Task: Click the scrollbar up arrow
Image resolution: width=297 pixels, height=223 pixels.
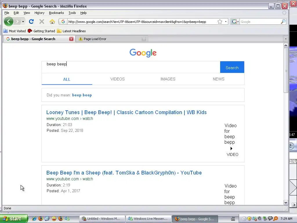Action: point(286,45)
